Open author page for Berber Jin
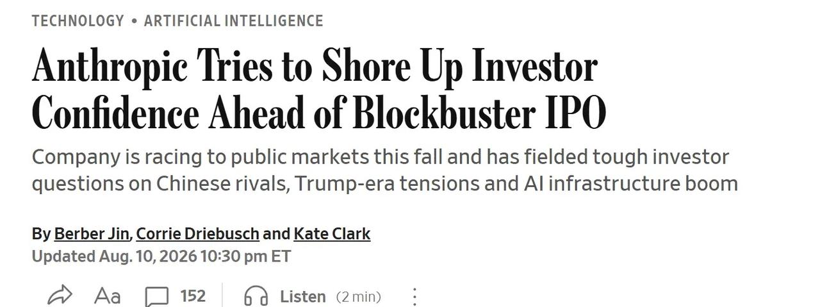The height and width of the screenshot is (307, 820). pyautogui.click(x=92, y=234)
